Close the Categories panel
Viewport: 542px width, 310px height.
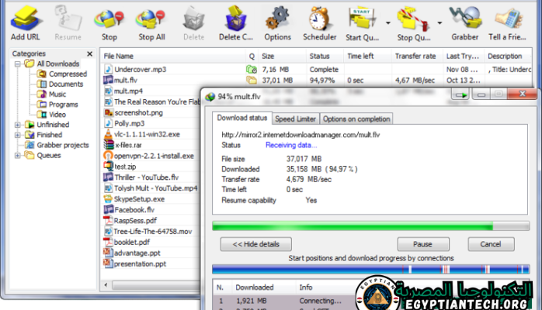coord(89,53)
